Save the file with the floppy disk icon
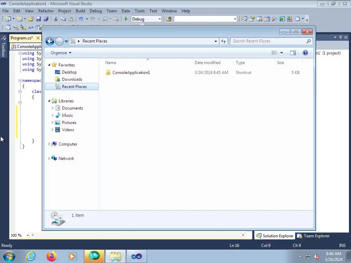 [38, 19]
